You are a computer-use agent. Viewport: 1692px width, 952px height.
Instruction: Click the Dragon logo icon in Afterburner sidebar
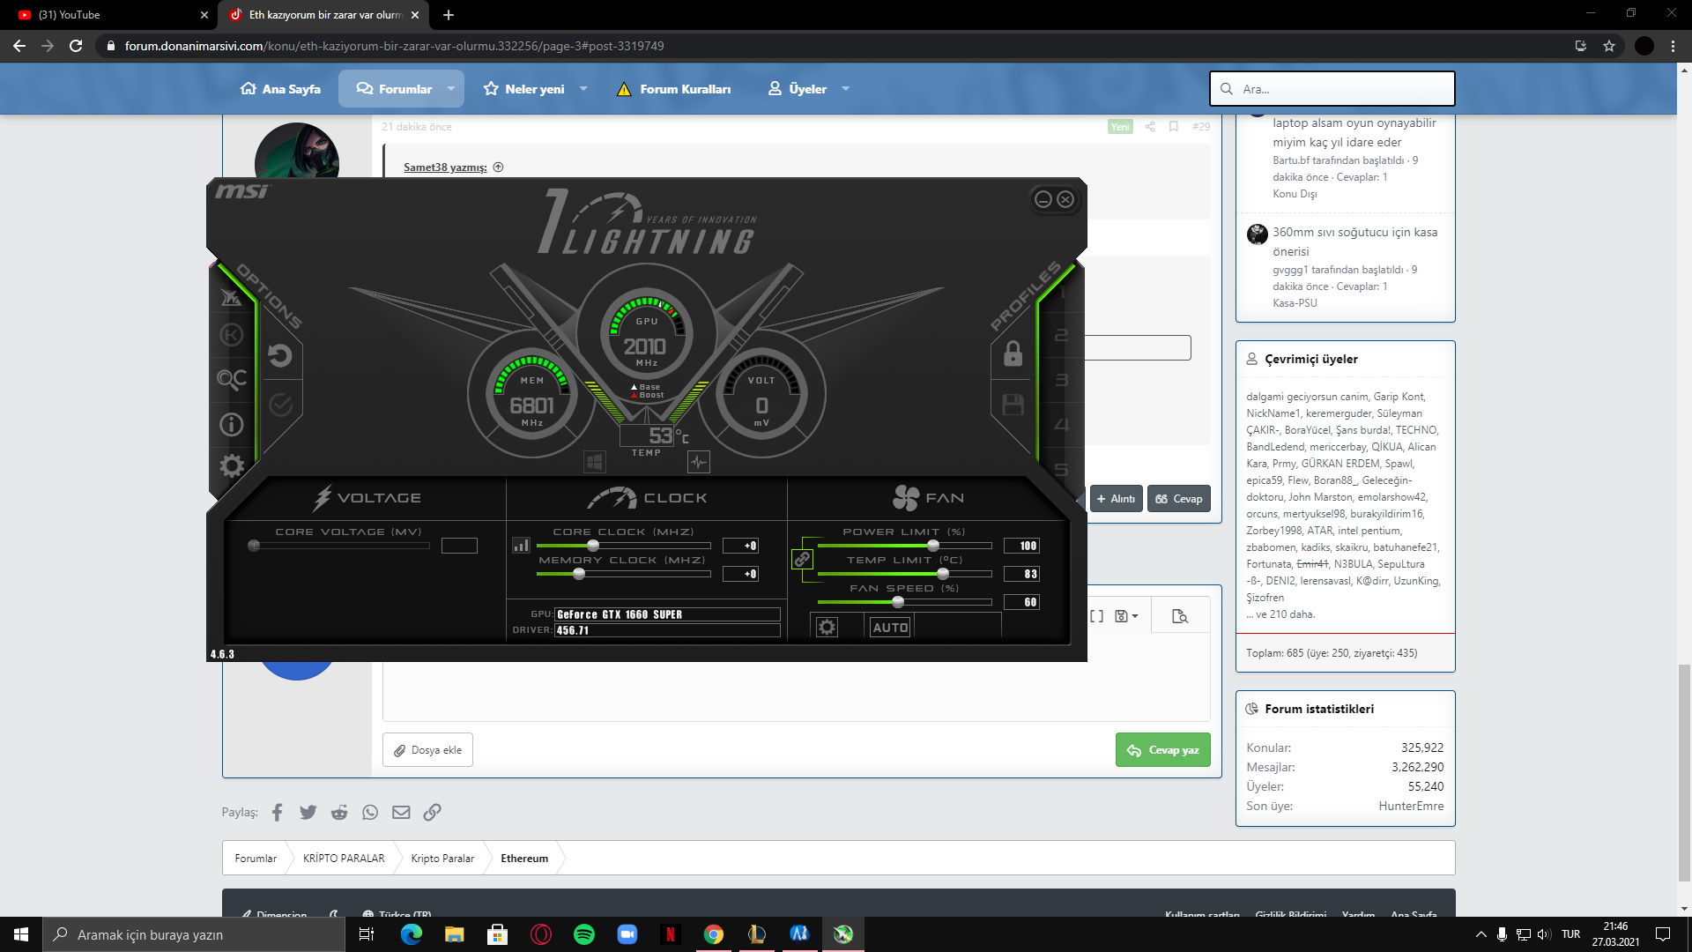tap(231, 297)
